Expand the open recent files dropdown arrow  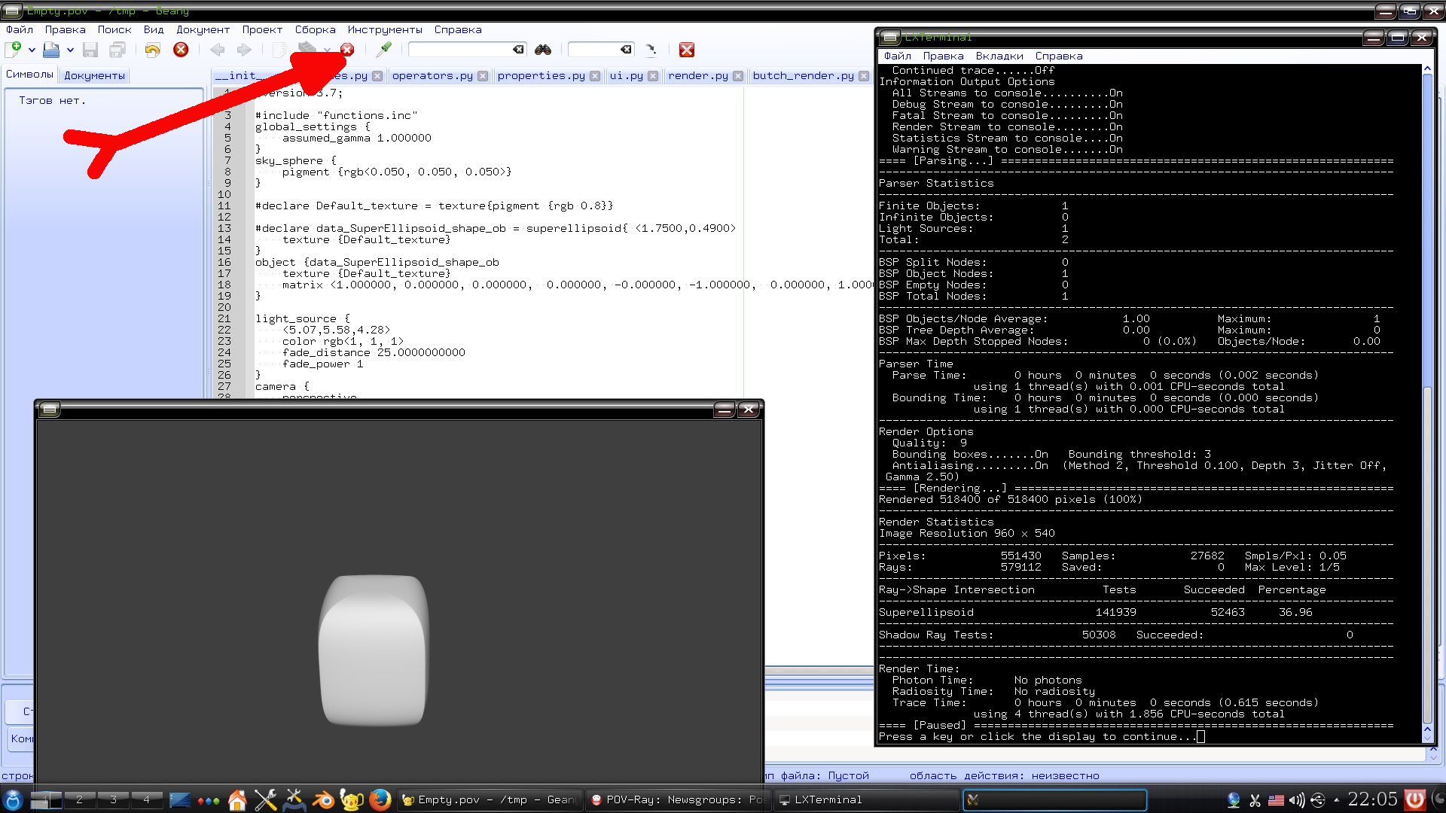click(x=70, y=50)
